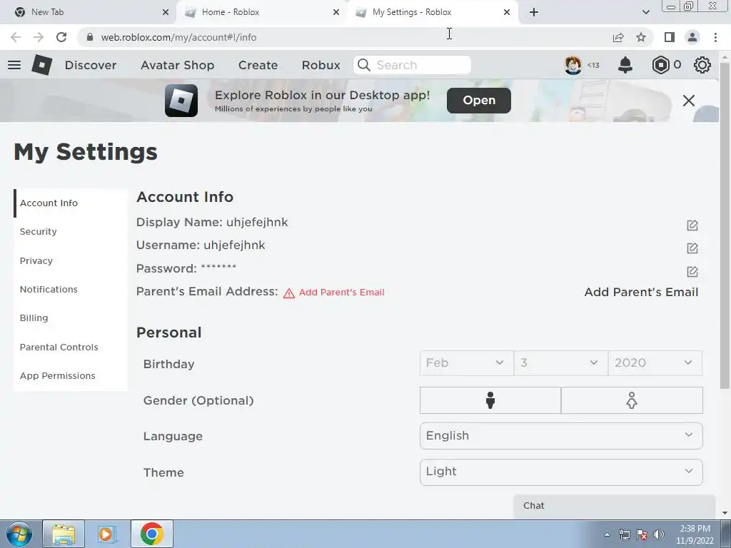Screen dimensions: 731x548
Task: Click the warning icon beside Parent's Email
Action: click(x=289, y=293)
